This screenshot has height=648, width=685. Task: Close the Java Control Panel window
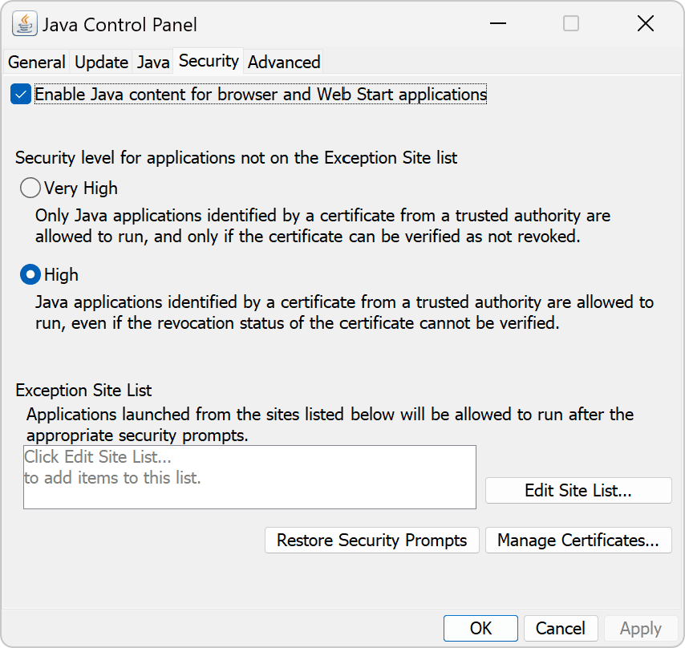tap(645, 23)
